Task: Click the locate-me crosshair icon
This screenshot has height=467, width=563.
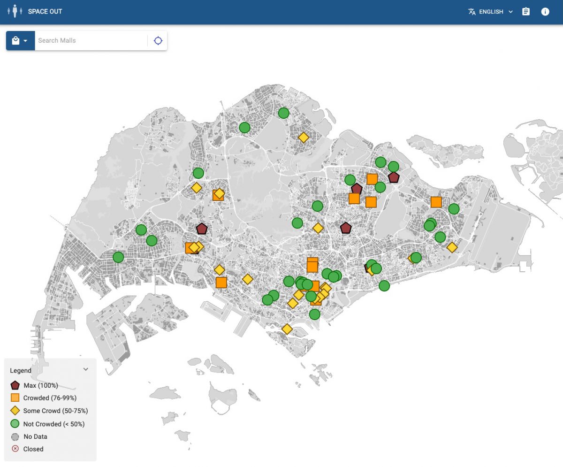Action: pyautogui.click(x=158, y=40)
